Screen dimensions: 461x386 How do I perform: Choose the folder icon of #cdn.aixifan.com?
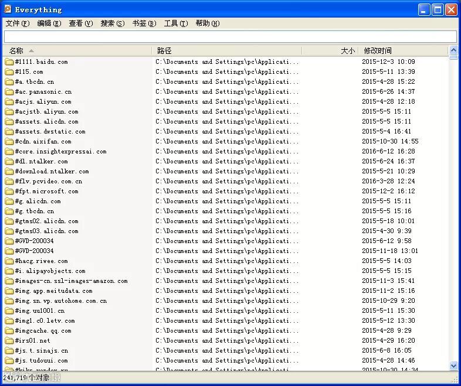click(x=9, y=142)
